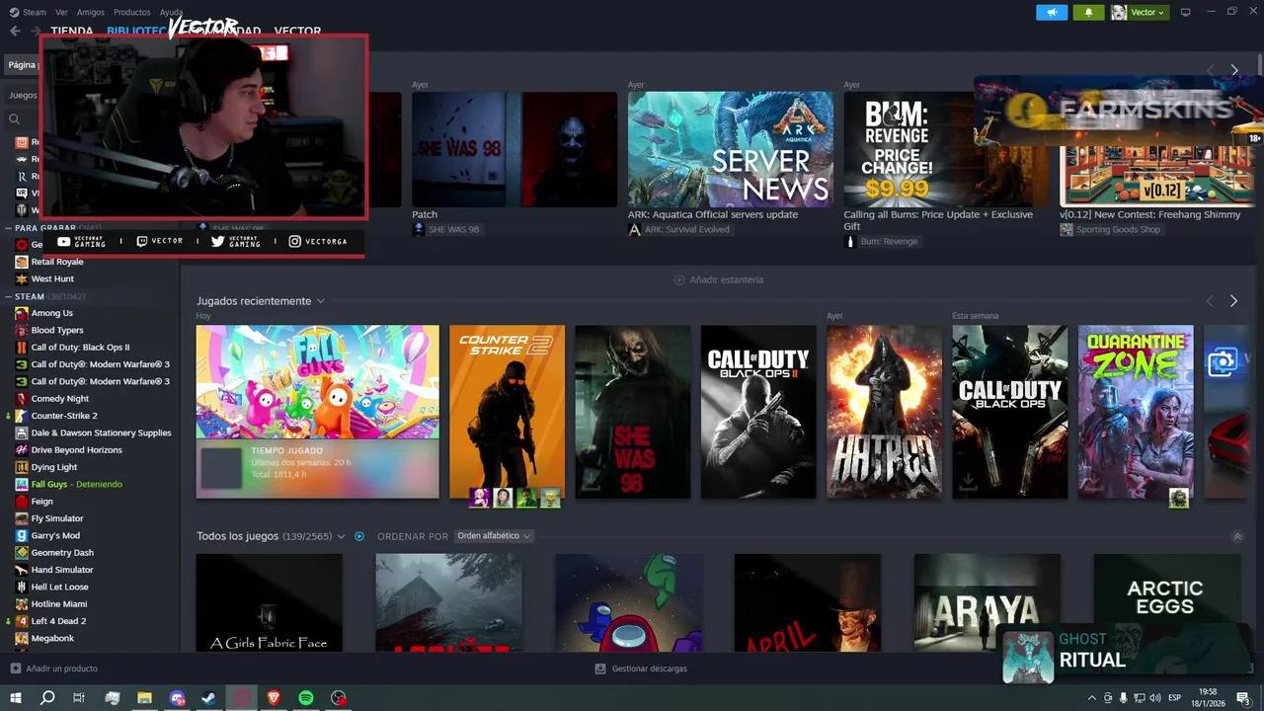The image size is (1264, 711).
Task: Open the ARK Aquatica Server News item
Action: 731,149
